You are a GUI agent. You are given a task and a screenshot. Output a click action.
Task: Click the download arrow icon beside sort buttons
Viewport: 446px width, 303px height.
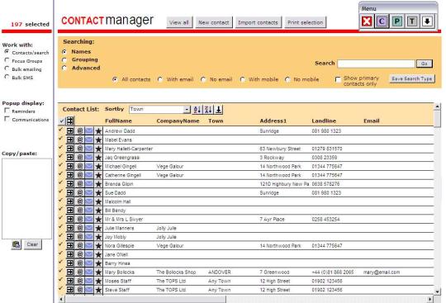[218, 110]
